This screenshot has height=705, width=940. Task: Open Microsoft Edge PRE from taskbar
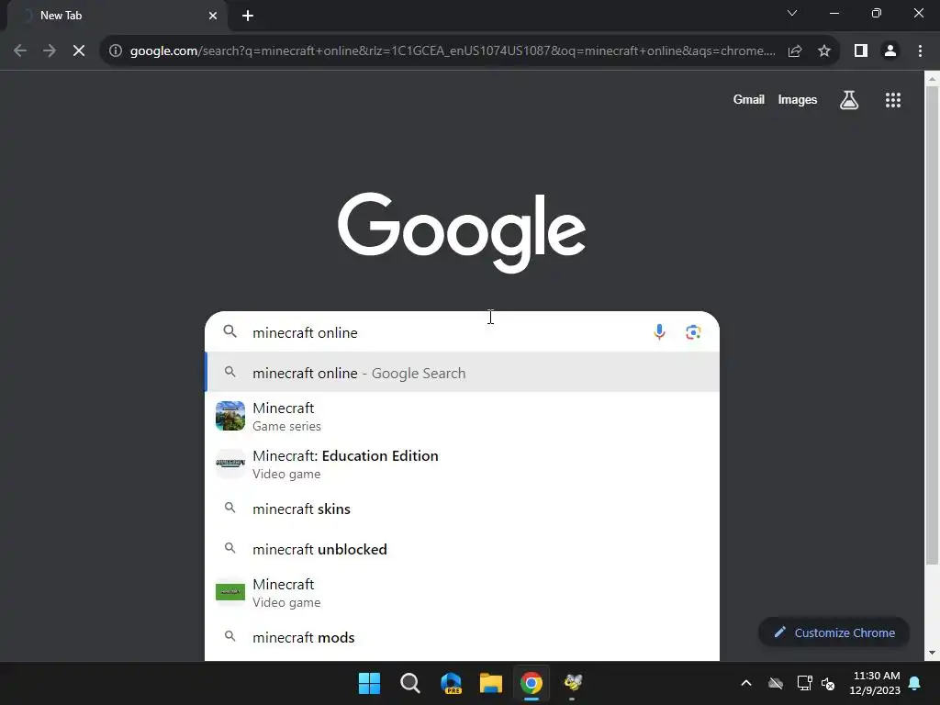point(451,683)
